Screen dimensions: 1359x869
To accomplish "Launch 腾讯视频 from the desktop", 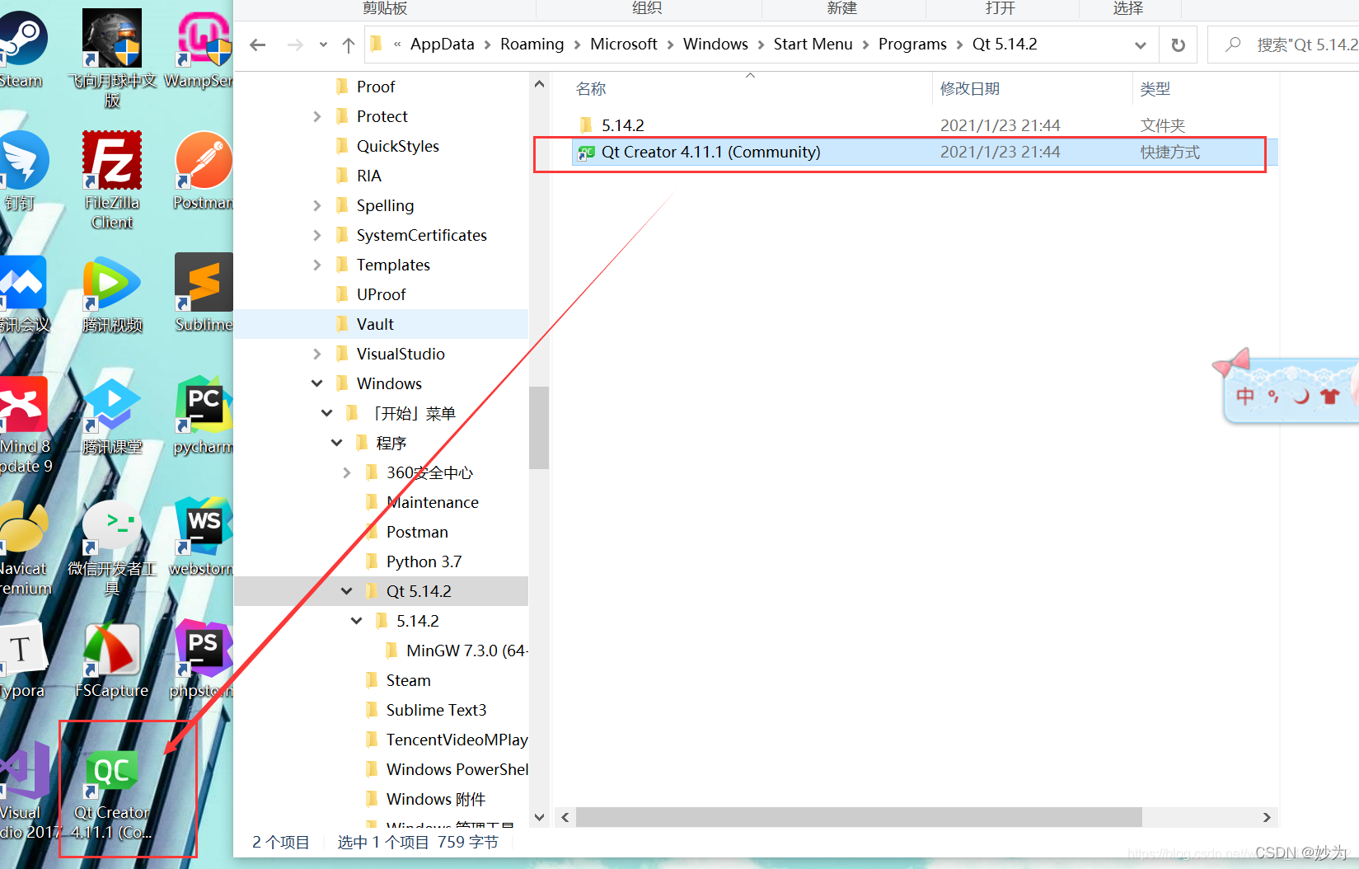I will pyautogui.click(x=112, y=293).
